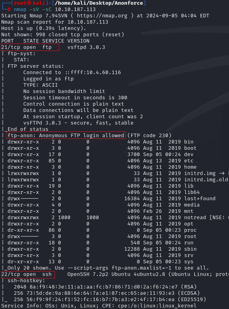This screenshot has width=229, height=309.
Task: Click the Connected to ::ffff:10.4.60.116 line
Action: (72, 73)
